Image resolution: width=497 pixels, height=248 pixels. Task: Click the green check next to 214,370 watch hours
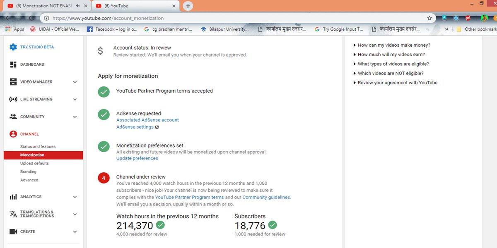160,225
